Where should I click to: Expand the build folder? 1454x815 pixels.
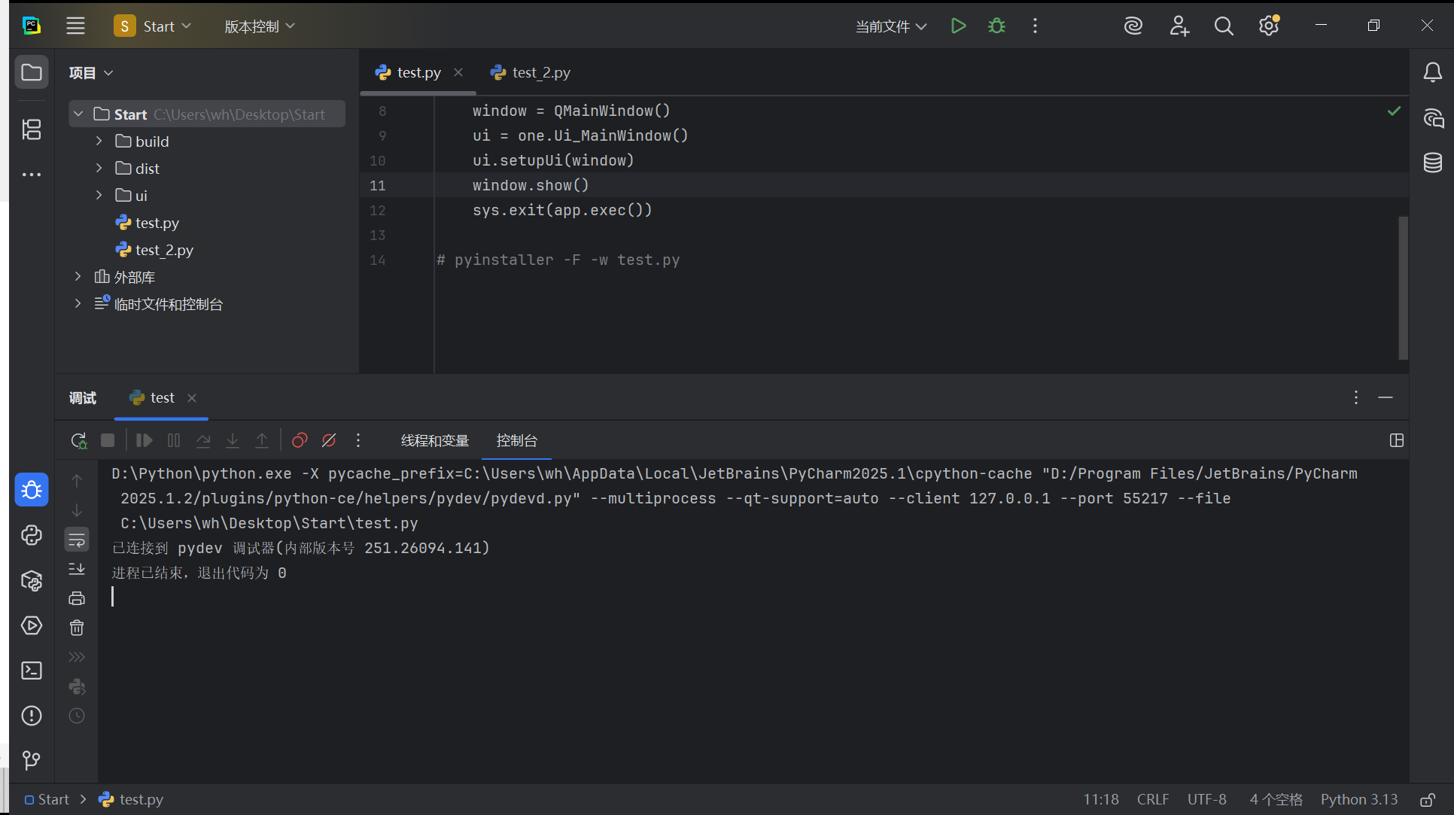coord(99,141)
